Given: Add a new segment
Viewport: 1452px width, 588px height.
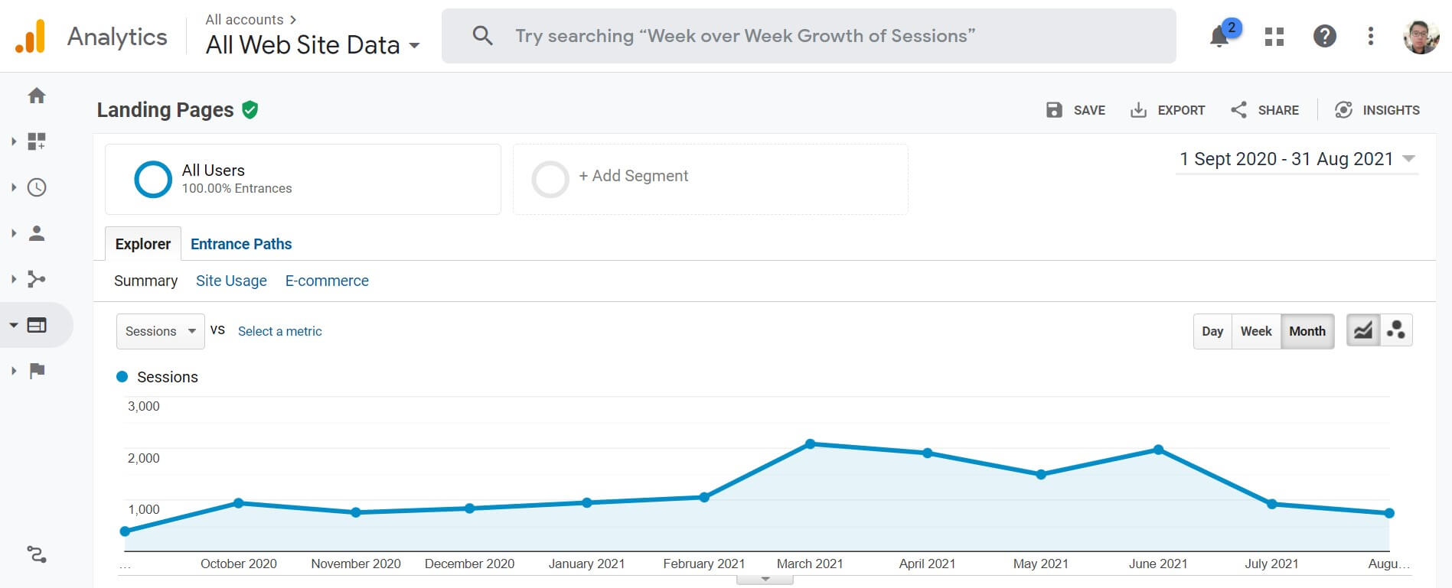Looking at the screenshot, I should point(634,176).
